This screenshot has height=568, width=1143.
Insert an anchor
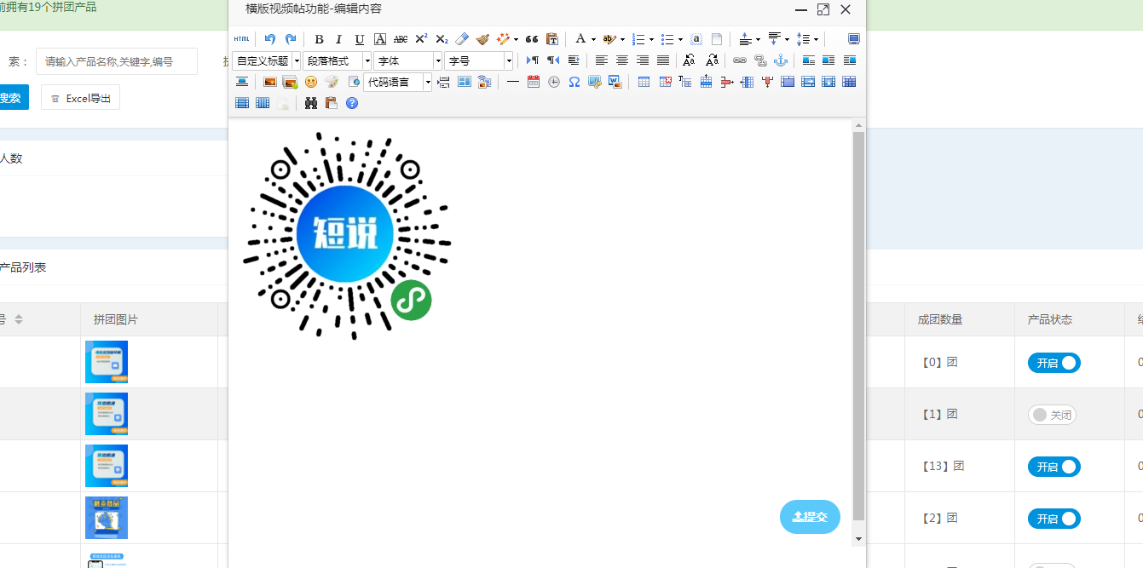coord(781,60)
